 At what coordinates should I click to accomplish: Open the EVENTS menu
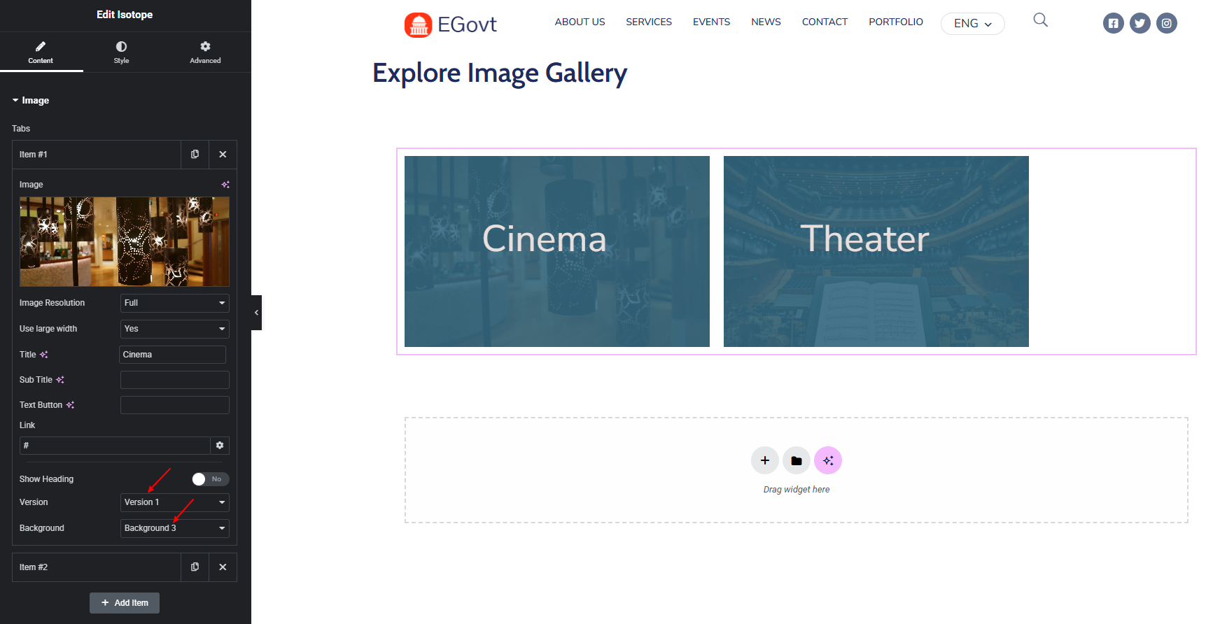tap(711, 22)
